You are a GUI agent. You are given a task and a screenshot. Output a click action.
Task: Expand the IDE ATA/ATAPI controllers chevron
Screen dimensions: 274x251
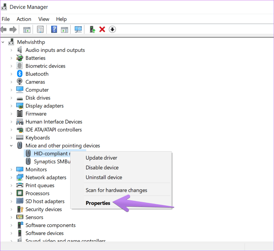pyautogui.click(x=11, y=130)
